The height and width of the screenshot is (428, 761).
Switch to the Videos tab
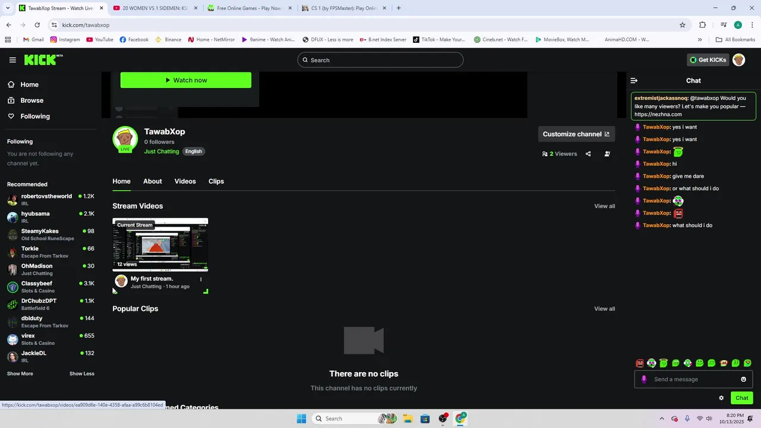click(185, 181)
